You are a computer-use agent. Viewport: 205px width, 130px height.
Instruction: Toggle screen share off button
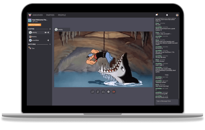point(92,92)
